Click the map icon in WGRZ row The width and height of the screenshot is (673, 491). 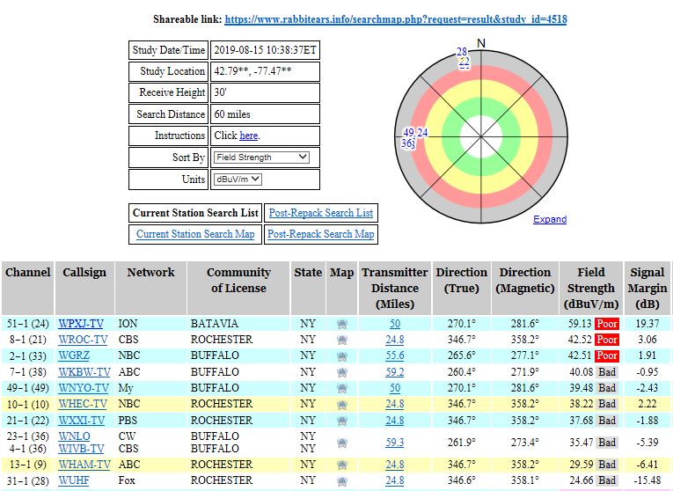pos(341,355)
